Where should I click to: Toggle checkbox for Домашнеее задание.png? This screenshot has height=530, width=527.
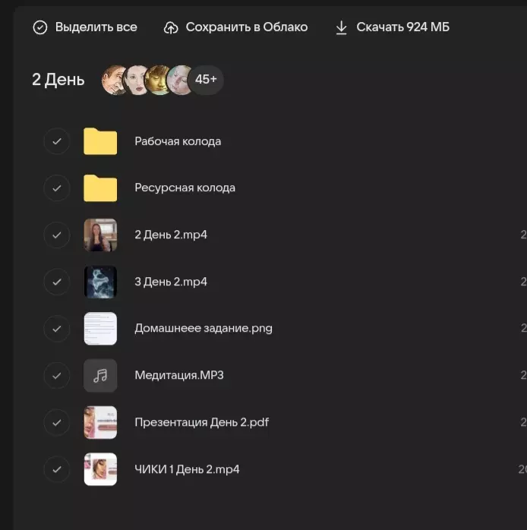click(x=57, y=329)
